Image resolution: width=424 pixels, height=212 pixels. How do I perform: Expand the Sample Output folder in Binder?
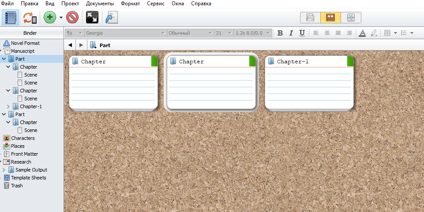click(x=4, y=170)
